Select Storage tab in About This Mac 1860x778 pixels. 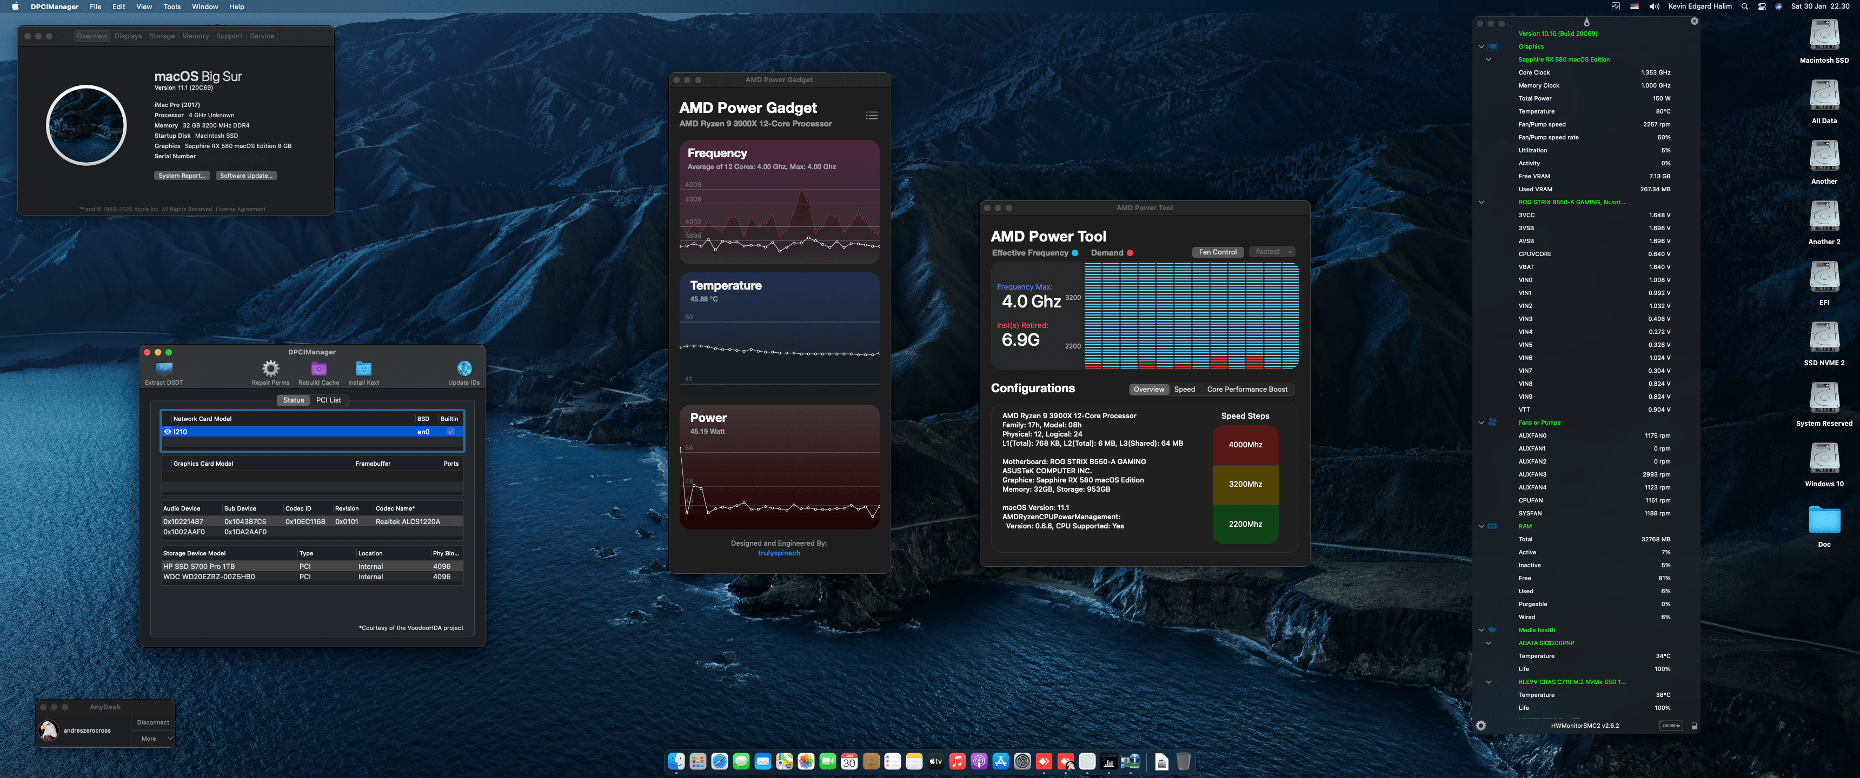(162, 36)
